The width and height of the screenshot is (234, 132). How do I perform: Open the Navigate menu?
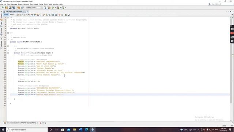[x=14, y=4]
